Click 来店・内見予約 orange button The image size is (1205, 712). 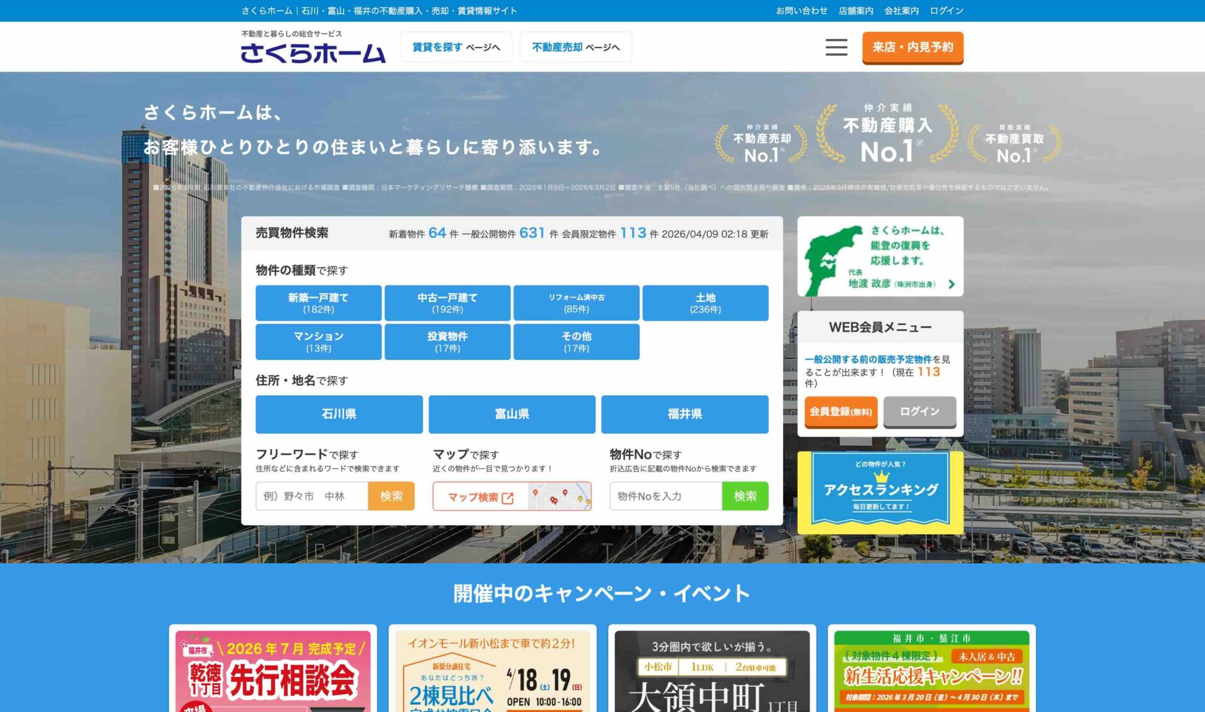click(912, 47)
